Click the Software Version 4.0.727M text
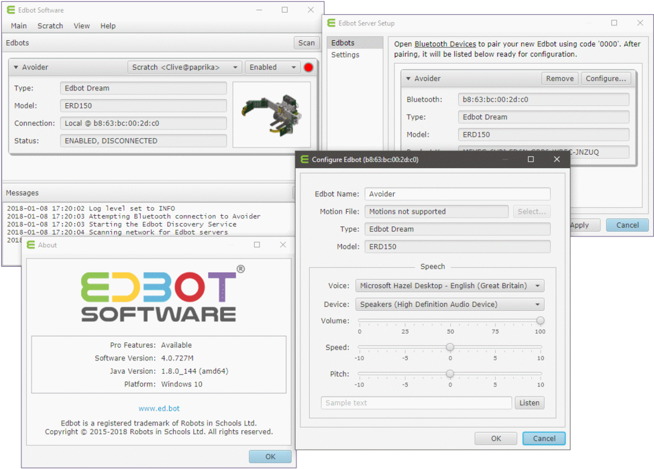654x469 pixels. click(x=177, y=358)
